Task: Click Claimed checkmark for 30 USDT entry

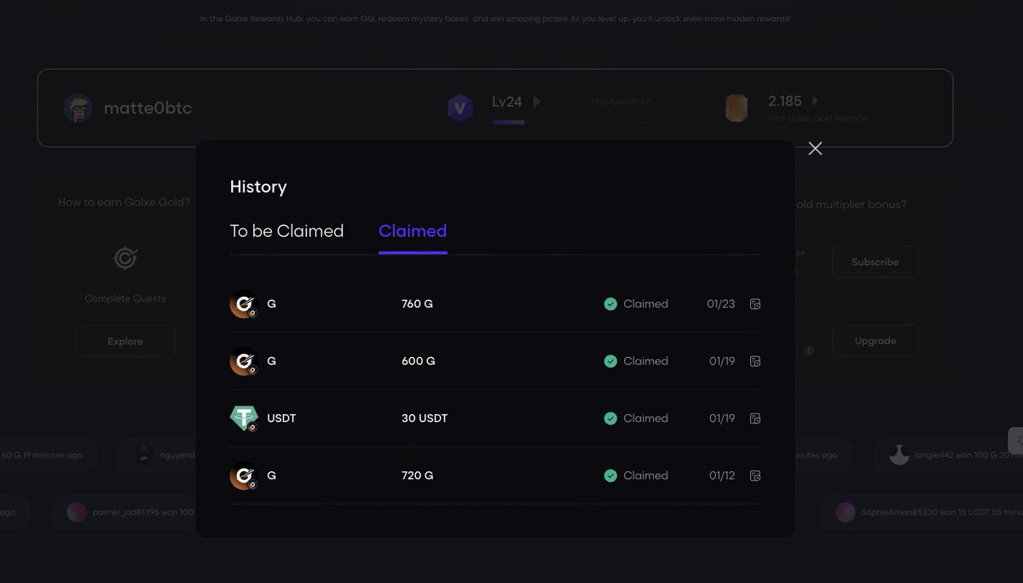Action: pos(610,418)
